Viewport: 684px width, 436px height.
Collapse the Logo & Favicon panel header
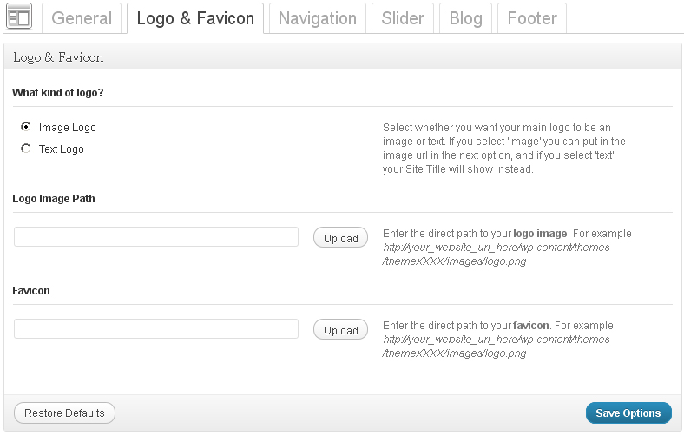point(342,57)
